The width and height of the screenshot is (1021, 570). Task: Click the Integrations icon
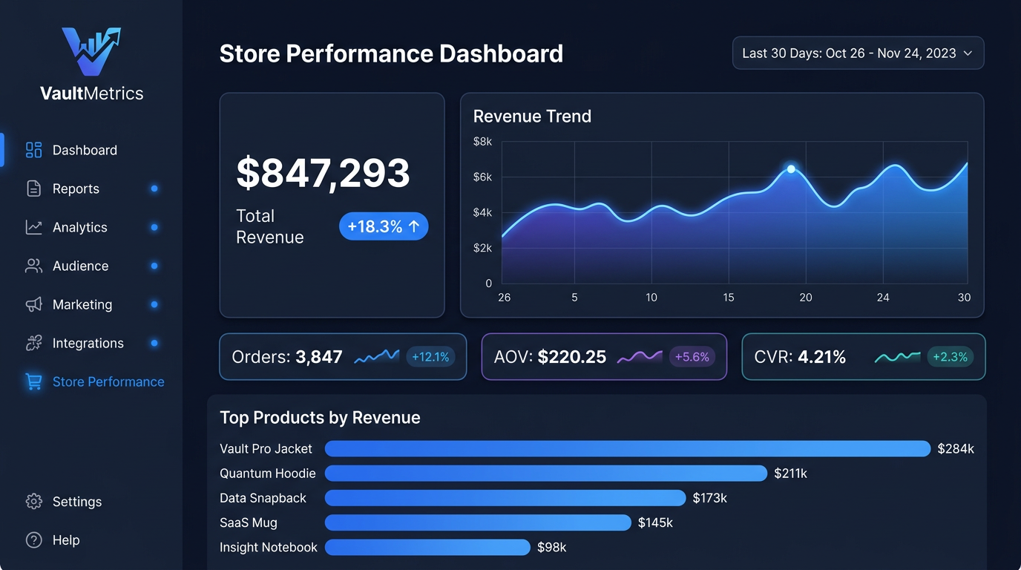pyautogui.click(x=33, y=343)
